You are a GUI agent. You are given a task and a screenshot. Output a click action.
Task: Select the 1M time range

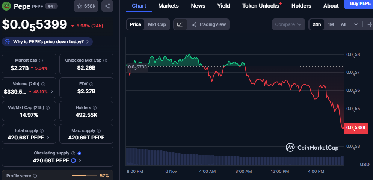pyautogui.click(x=331, y=24)
